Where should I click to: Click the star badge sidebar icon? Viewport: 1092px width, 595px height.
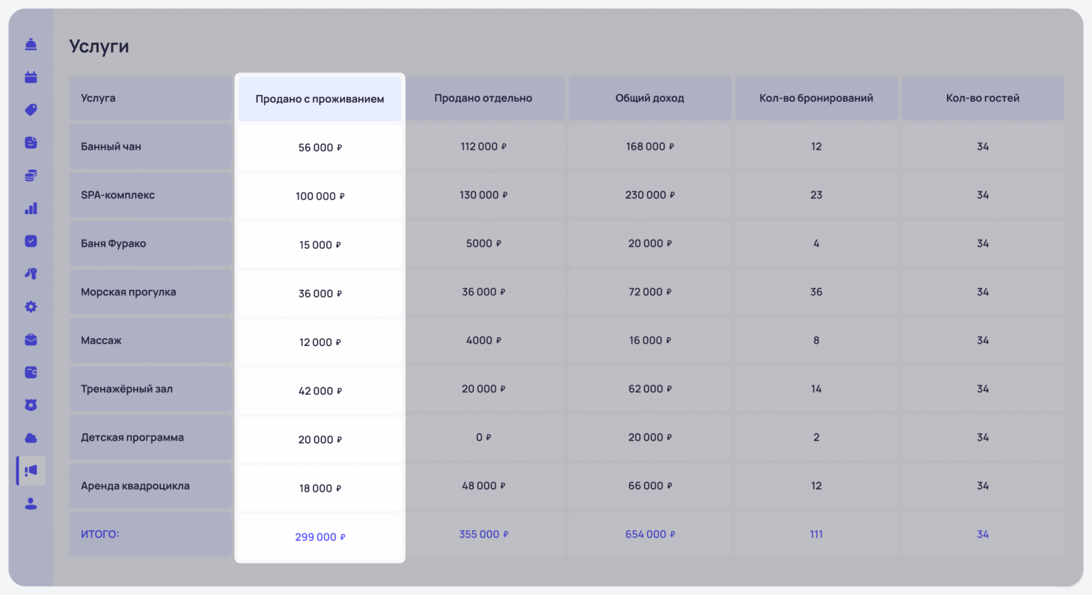(31, 405)
